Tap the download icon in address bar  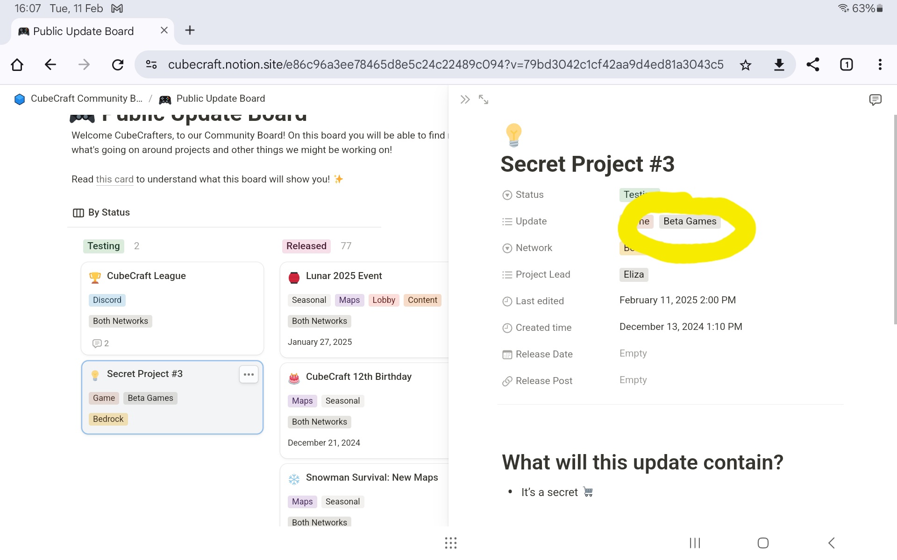(x=779, y=65)
